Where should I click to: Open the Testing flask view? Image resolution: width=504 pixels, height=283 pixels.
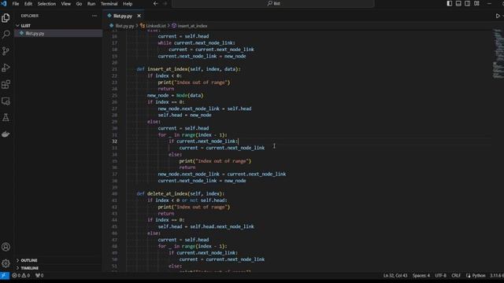tap(6, 117)
